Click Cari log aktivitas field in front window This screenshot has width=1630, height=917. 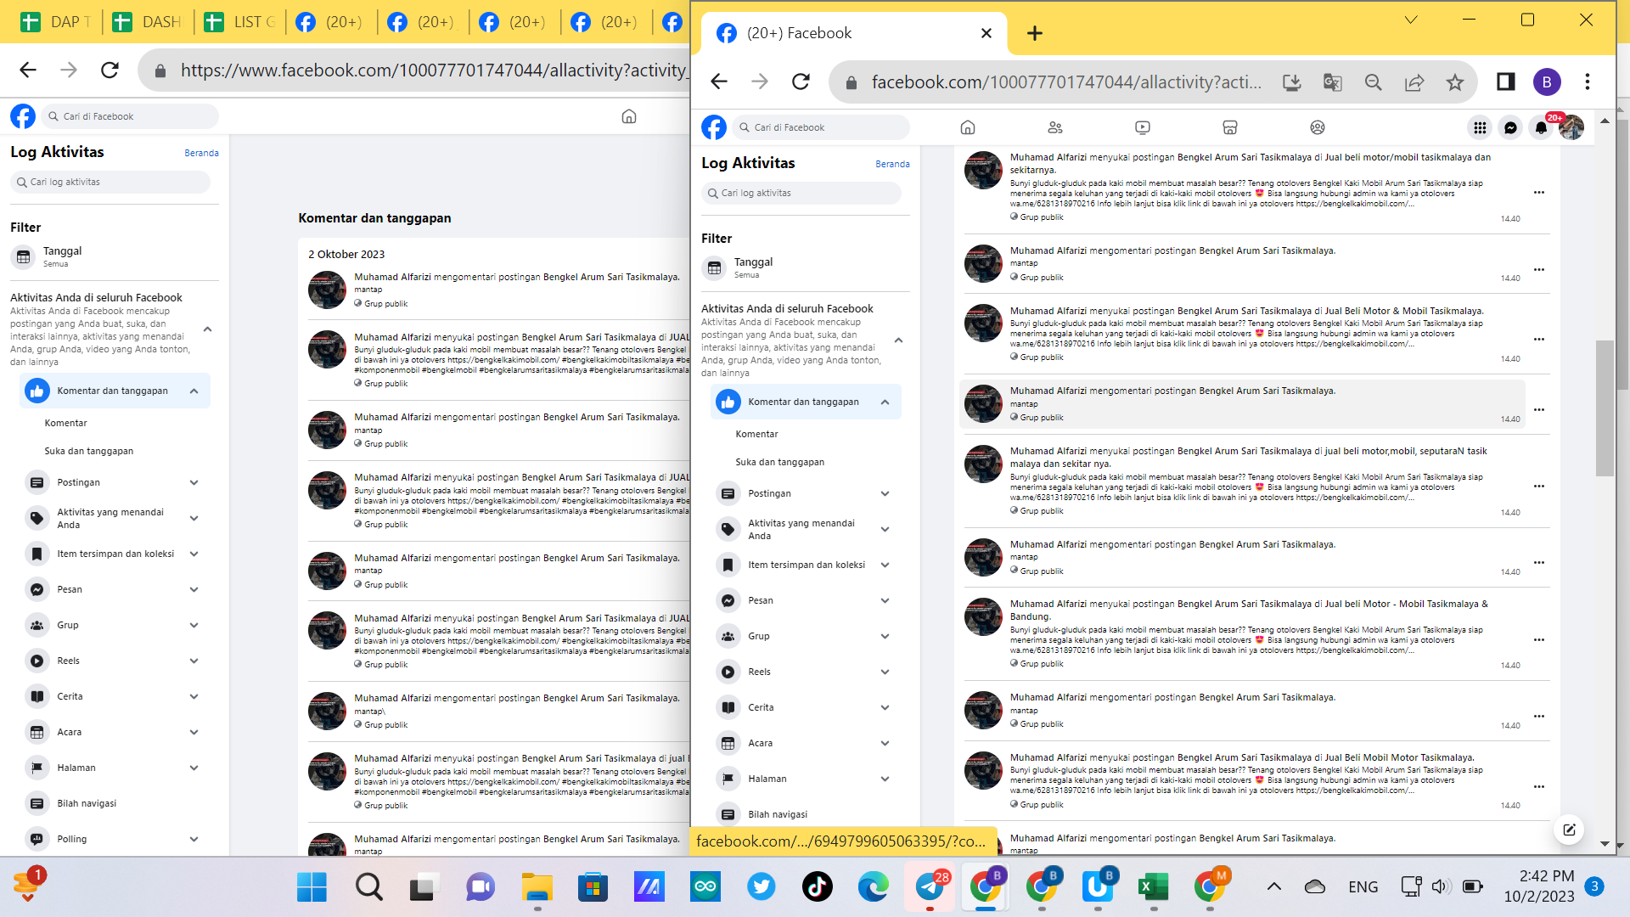(801, 193)
